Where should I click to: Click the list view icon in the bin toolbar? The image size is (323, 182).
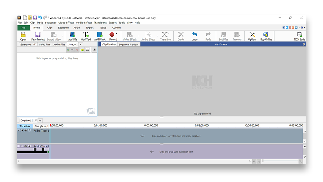(x=88, y=50)
